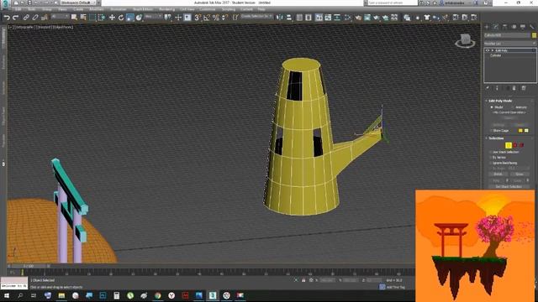This screenshot has width=538, height=302.
Task: Enable Use Stack Selection checkbox
Action: pyautogui.click(x=491, y=152)
